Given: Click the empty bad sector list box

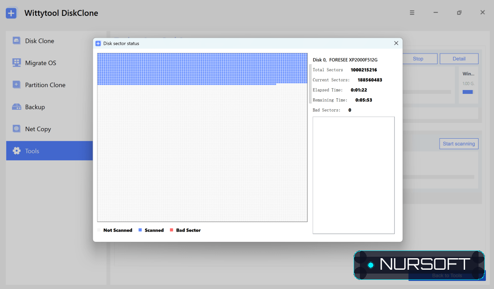Looking at the screenshot, I should 353,175.
